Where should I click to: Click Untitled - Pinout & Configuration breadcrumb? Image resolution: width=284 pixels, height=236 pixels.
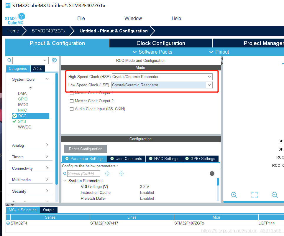pos(114,31)
